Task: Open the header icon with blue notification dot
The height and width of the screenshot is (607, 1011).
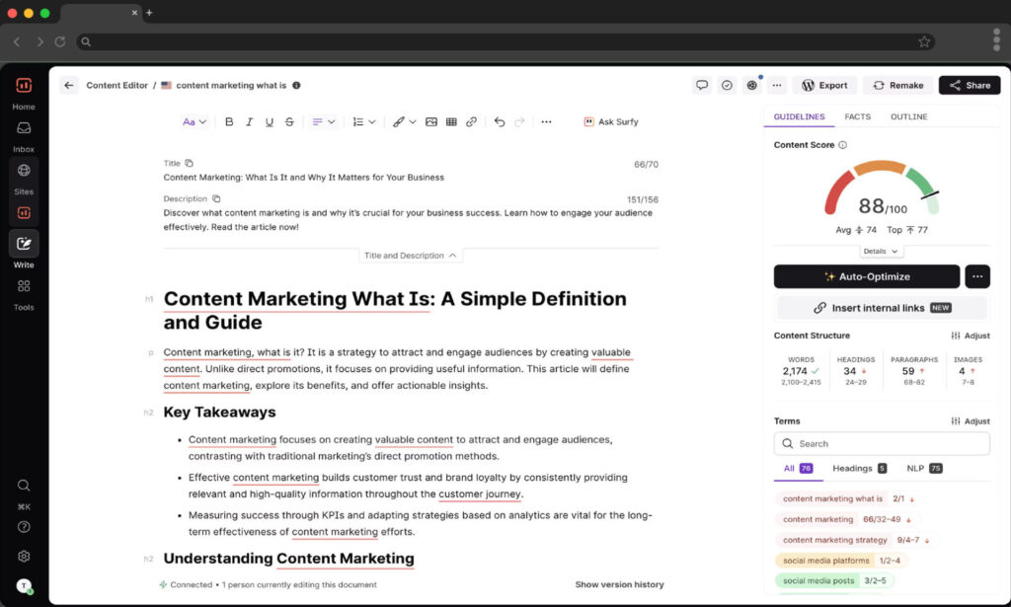Action: [x=751, y=85]
